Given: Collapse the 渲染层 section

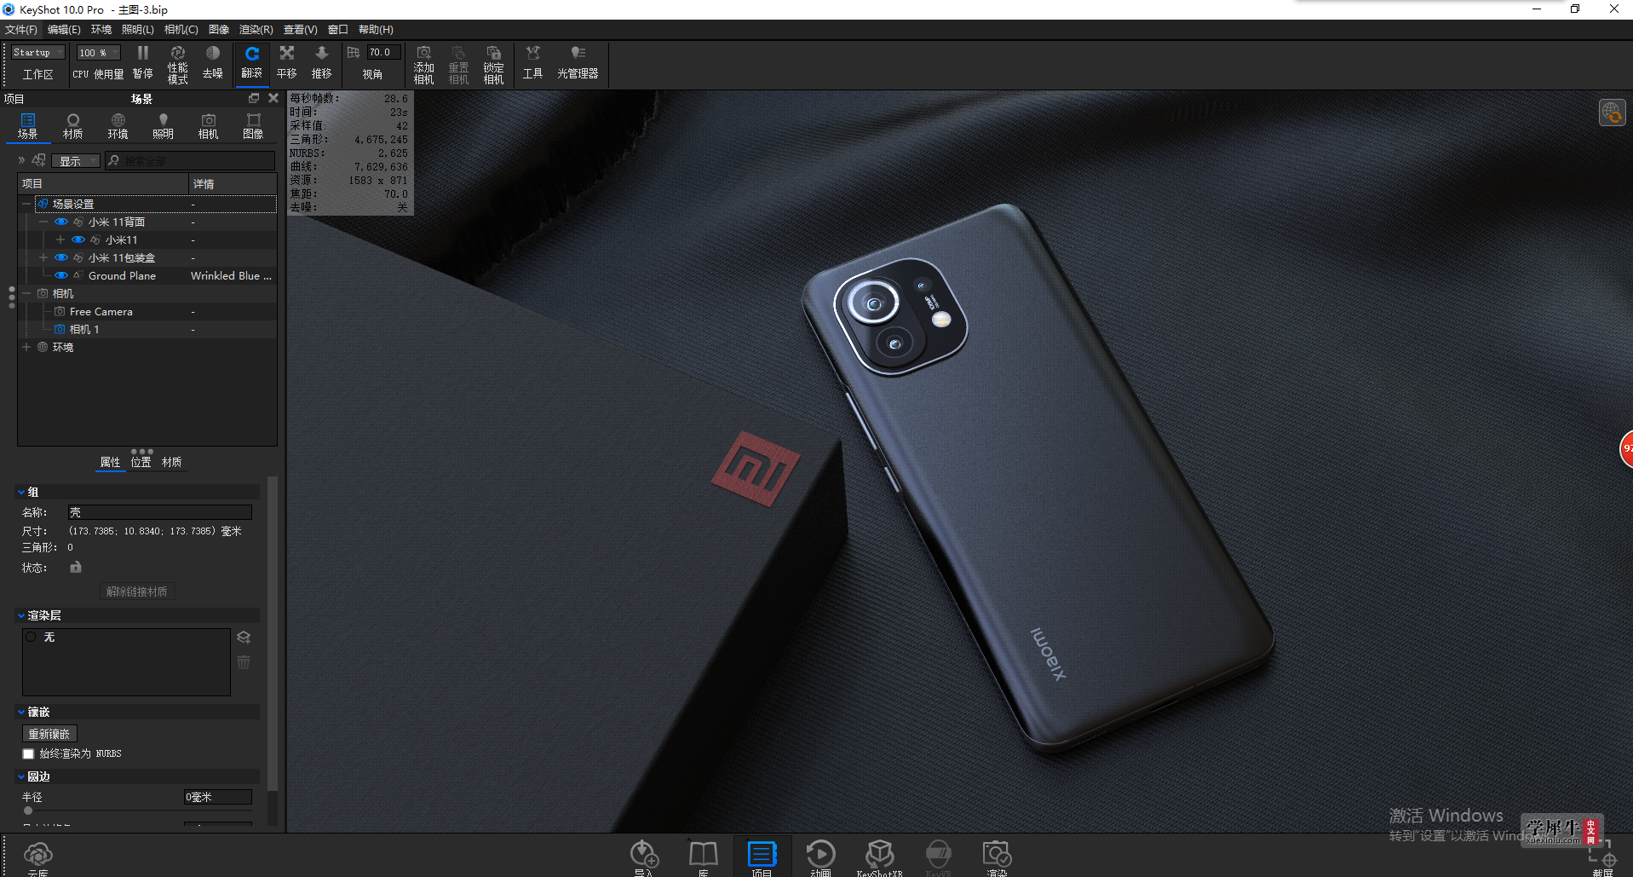Looking at the screenshot, I should [21, 615].
